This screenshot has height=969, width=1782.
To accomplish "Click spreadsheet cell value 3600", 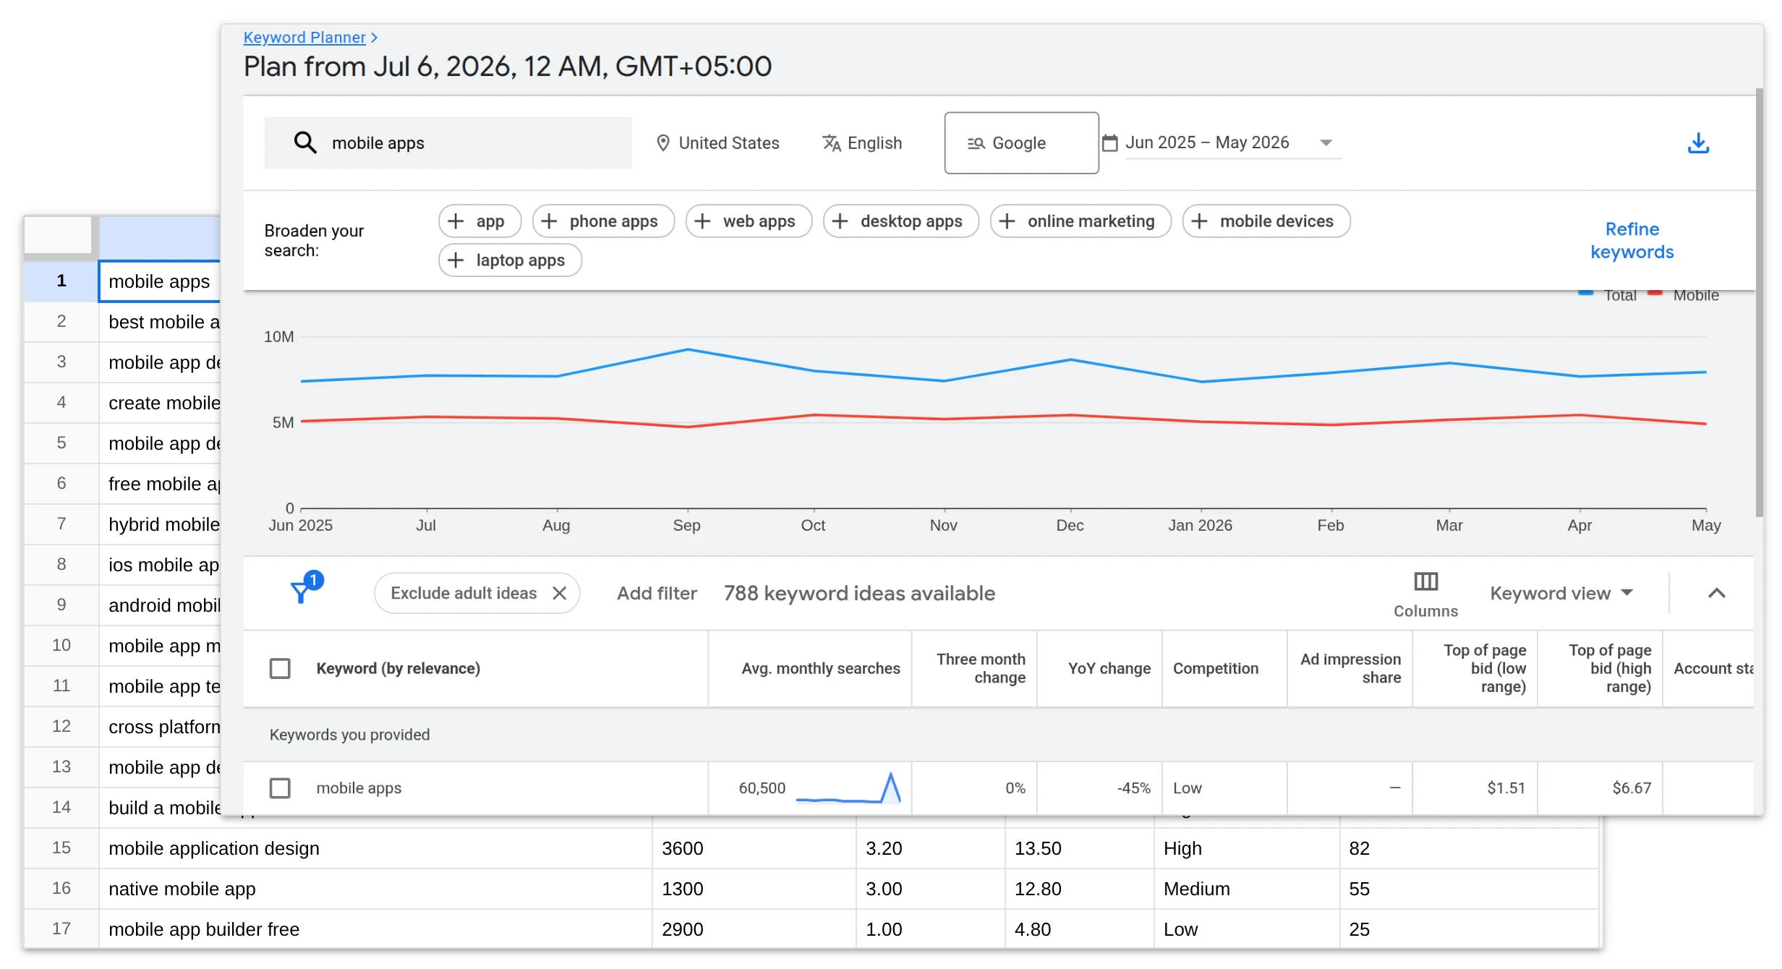I will click(x=754, y=848).
